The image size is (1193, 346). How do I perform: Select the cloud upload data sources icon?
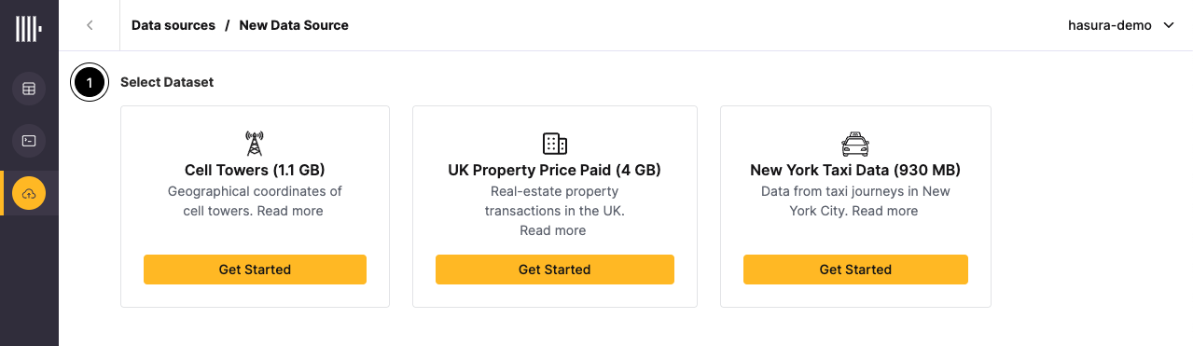pyautogui.click(x=29, y=193)
